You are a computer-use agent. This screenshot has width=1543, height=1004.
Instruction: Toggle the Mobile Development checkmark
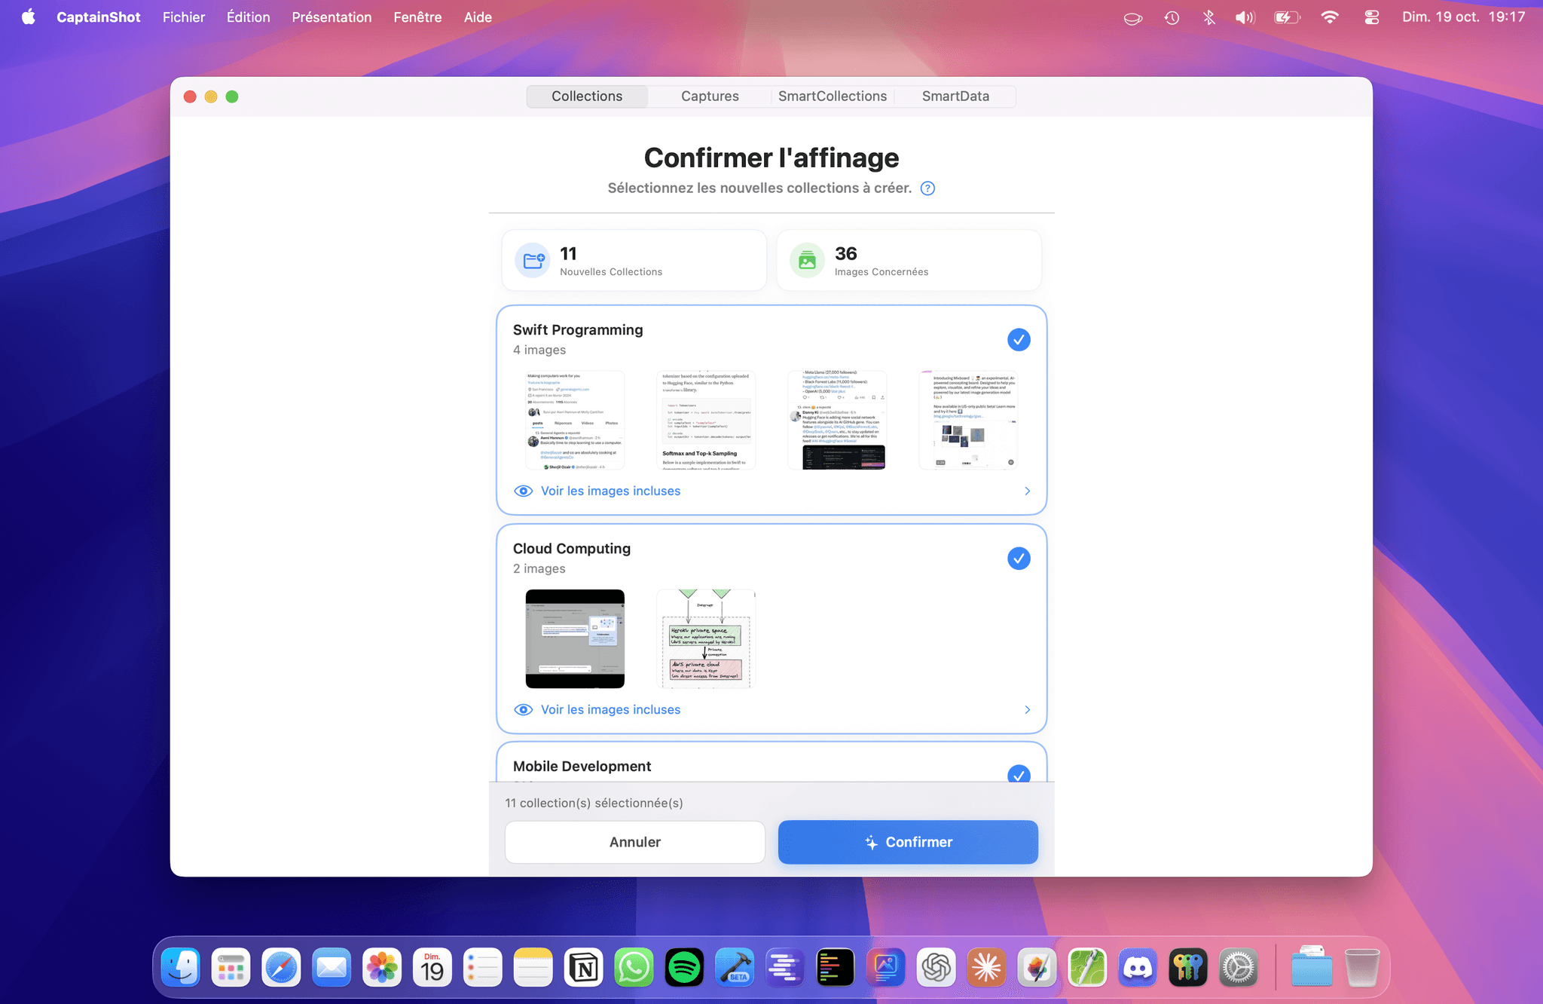pos(1019,774)
